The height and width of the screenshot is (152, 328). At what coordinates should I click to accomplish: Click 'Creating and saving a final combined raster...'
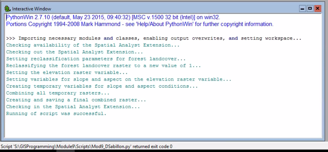click(76, 100)
